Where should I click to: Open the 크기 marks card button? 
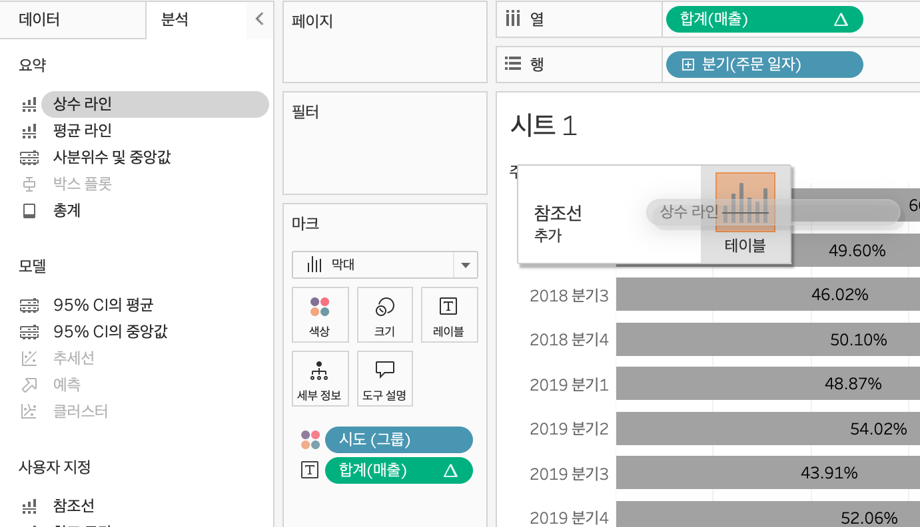385,315
